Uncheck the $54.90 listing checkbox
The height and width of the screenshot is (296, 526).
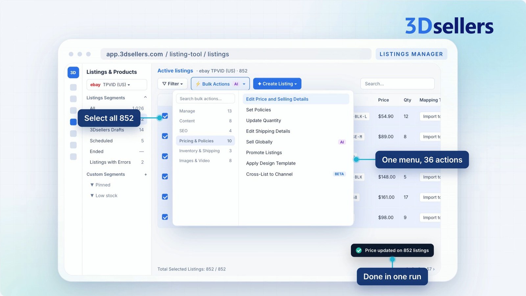coord(165,116)
